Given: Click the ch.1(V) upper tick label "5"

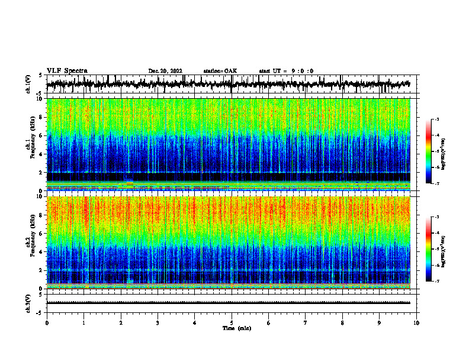Looking at the screenshot, I should (x=41, y=76).
